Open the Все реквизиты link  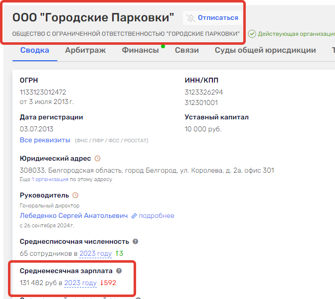point(45,140)
